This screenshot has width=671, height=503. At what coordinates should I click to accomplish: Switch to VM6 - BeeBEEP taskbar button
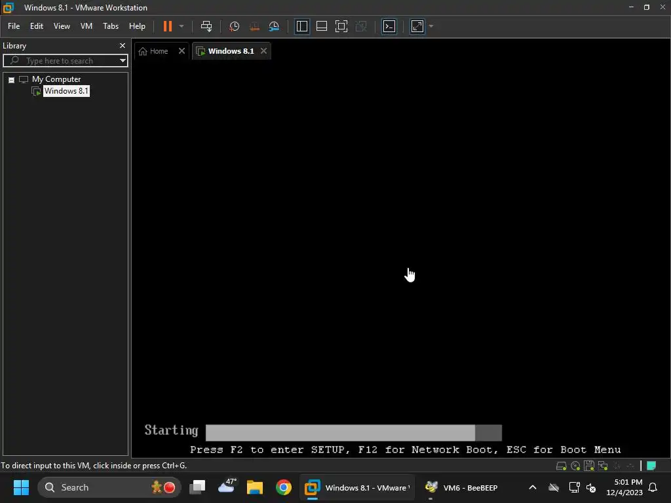(x=462, y=487)
